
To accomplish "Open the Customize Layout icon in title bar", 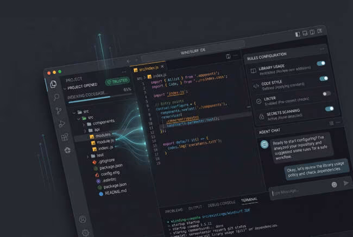I will [319, 30].
